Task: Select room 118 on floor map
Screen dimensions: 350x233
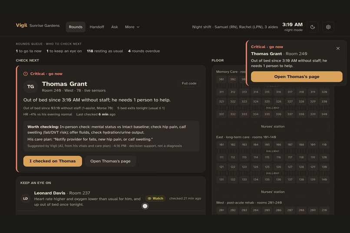Action: 301,157
